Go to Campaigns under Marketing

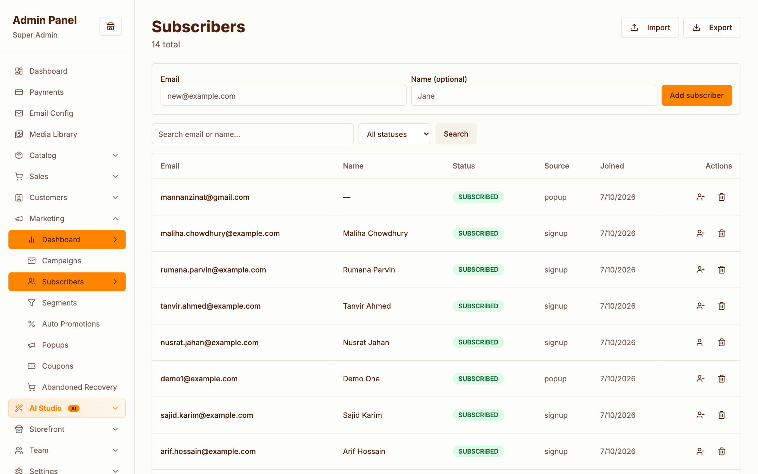[67, 261]
